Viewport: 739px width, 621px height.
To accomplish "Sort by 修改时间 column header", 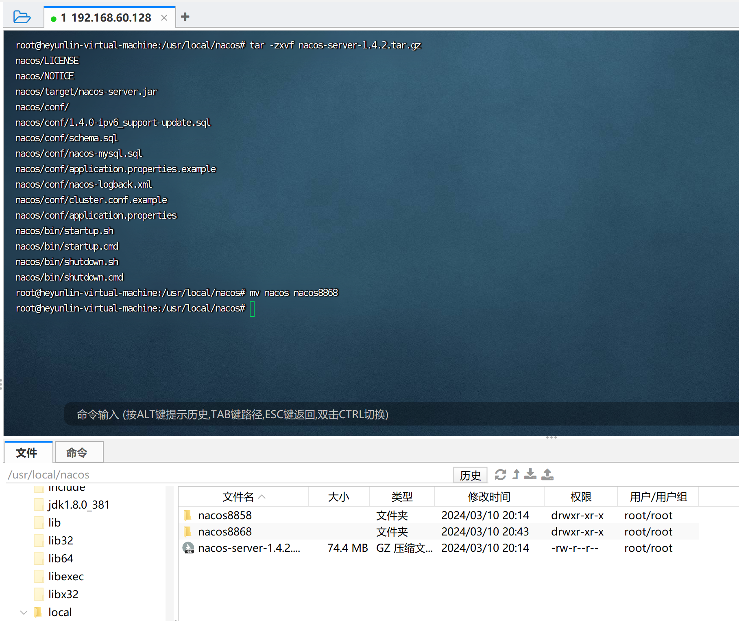I will [489, 497].
